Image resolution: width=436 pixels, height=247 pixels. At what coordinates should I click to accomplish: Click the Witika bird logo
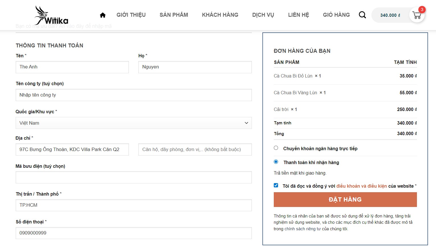coord(51,16)
